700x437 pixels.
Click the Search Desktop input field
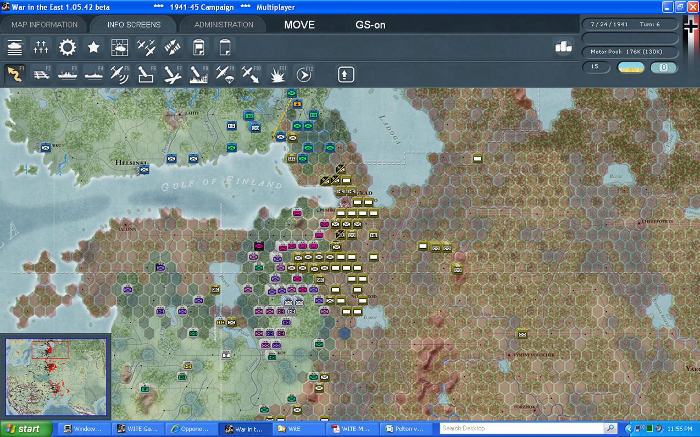tap(522, 429)
